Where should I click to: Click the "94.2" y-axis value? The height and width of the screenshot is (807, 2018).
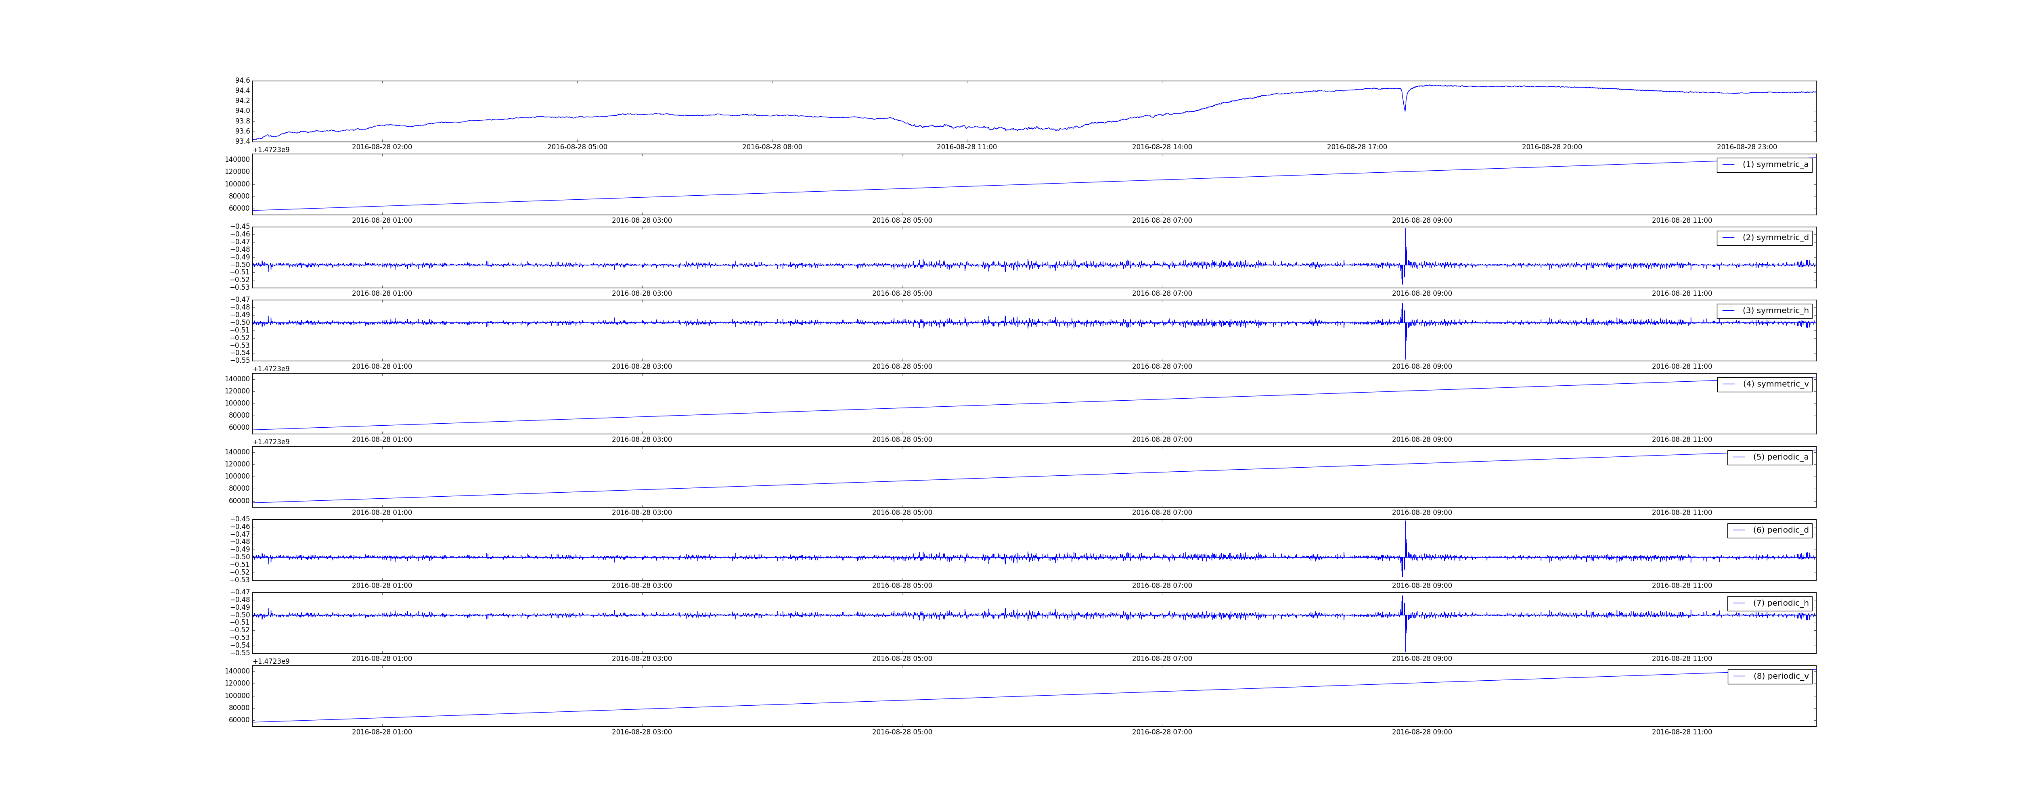[242, 101]
